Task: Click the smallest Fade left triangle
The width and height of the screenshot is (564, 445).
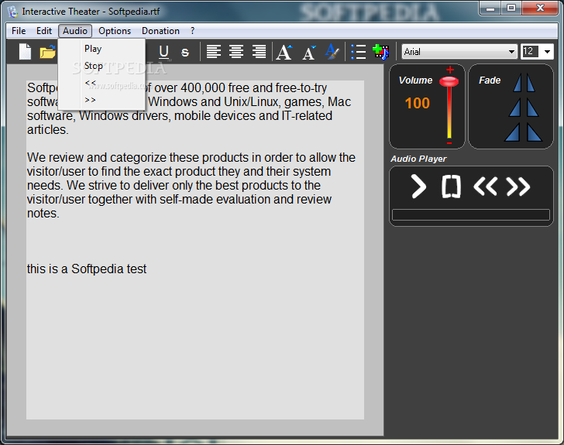Action: coord(518,83)
